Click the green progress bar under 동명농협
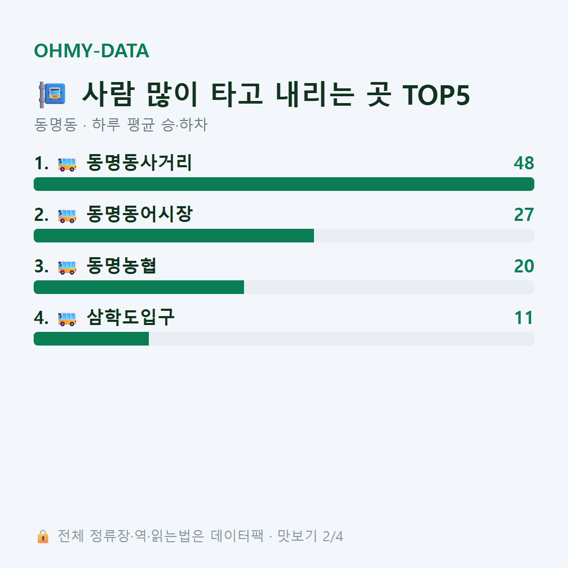This screenshot has width=568, height=568. [139, 287]
